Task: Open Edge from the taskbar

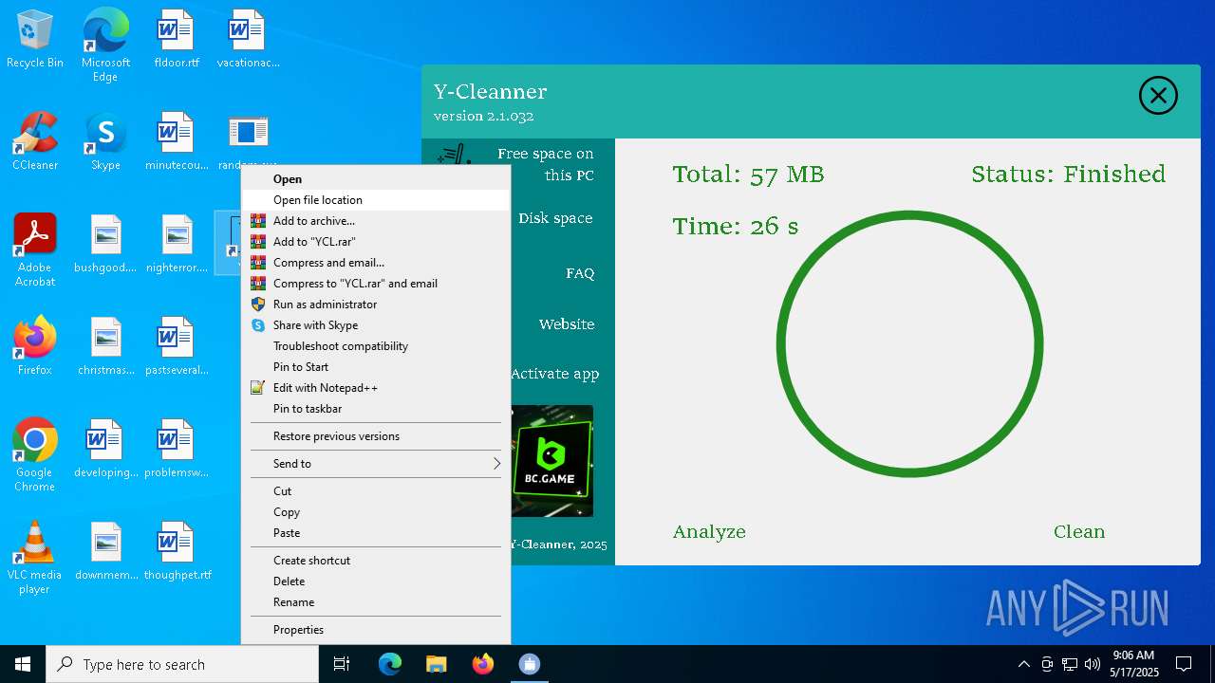Action: click(390, 664)
